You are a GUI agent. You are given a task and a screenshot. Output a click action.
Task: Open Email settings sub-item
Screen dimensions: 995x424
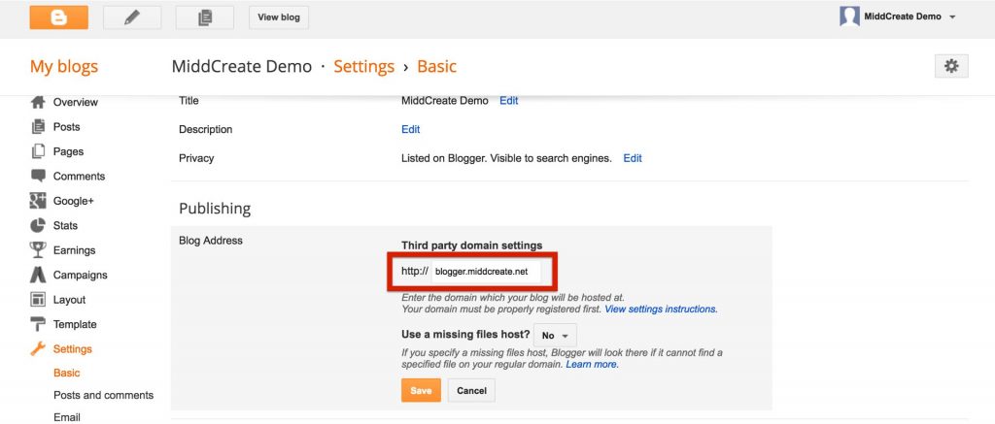tap(67, 417)
